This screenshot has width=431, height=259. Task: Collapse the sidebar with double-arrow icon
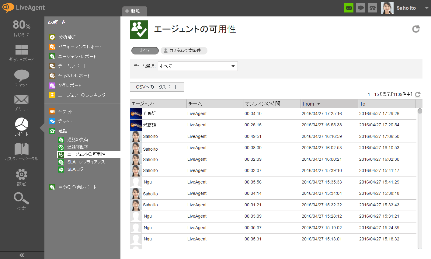coord(22,255)
